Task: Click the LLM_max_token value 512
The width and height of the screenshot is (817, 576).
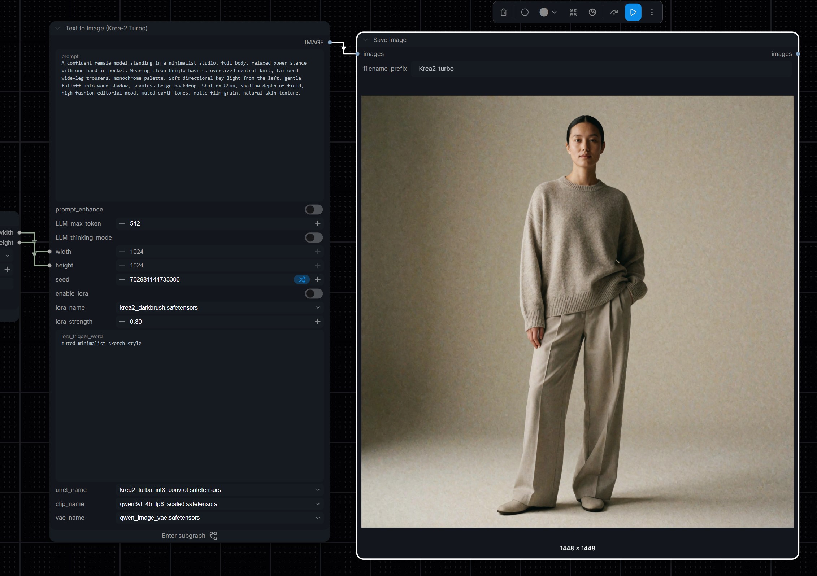Action: coord(135,223)
